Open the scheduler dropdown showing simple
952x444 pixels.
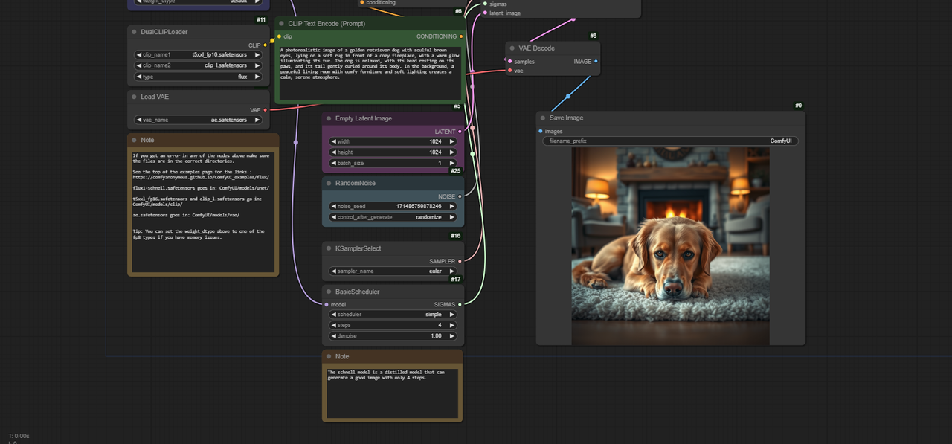tap(393, 315)
